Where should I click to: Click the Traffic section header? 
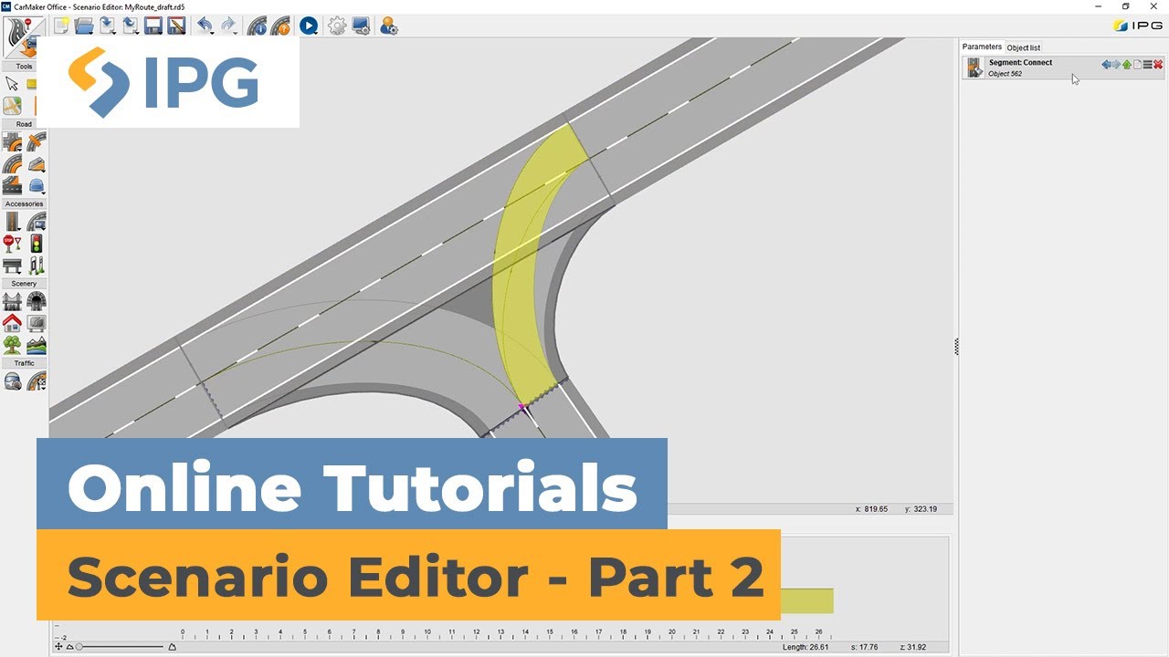24,363
